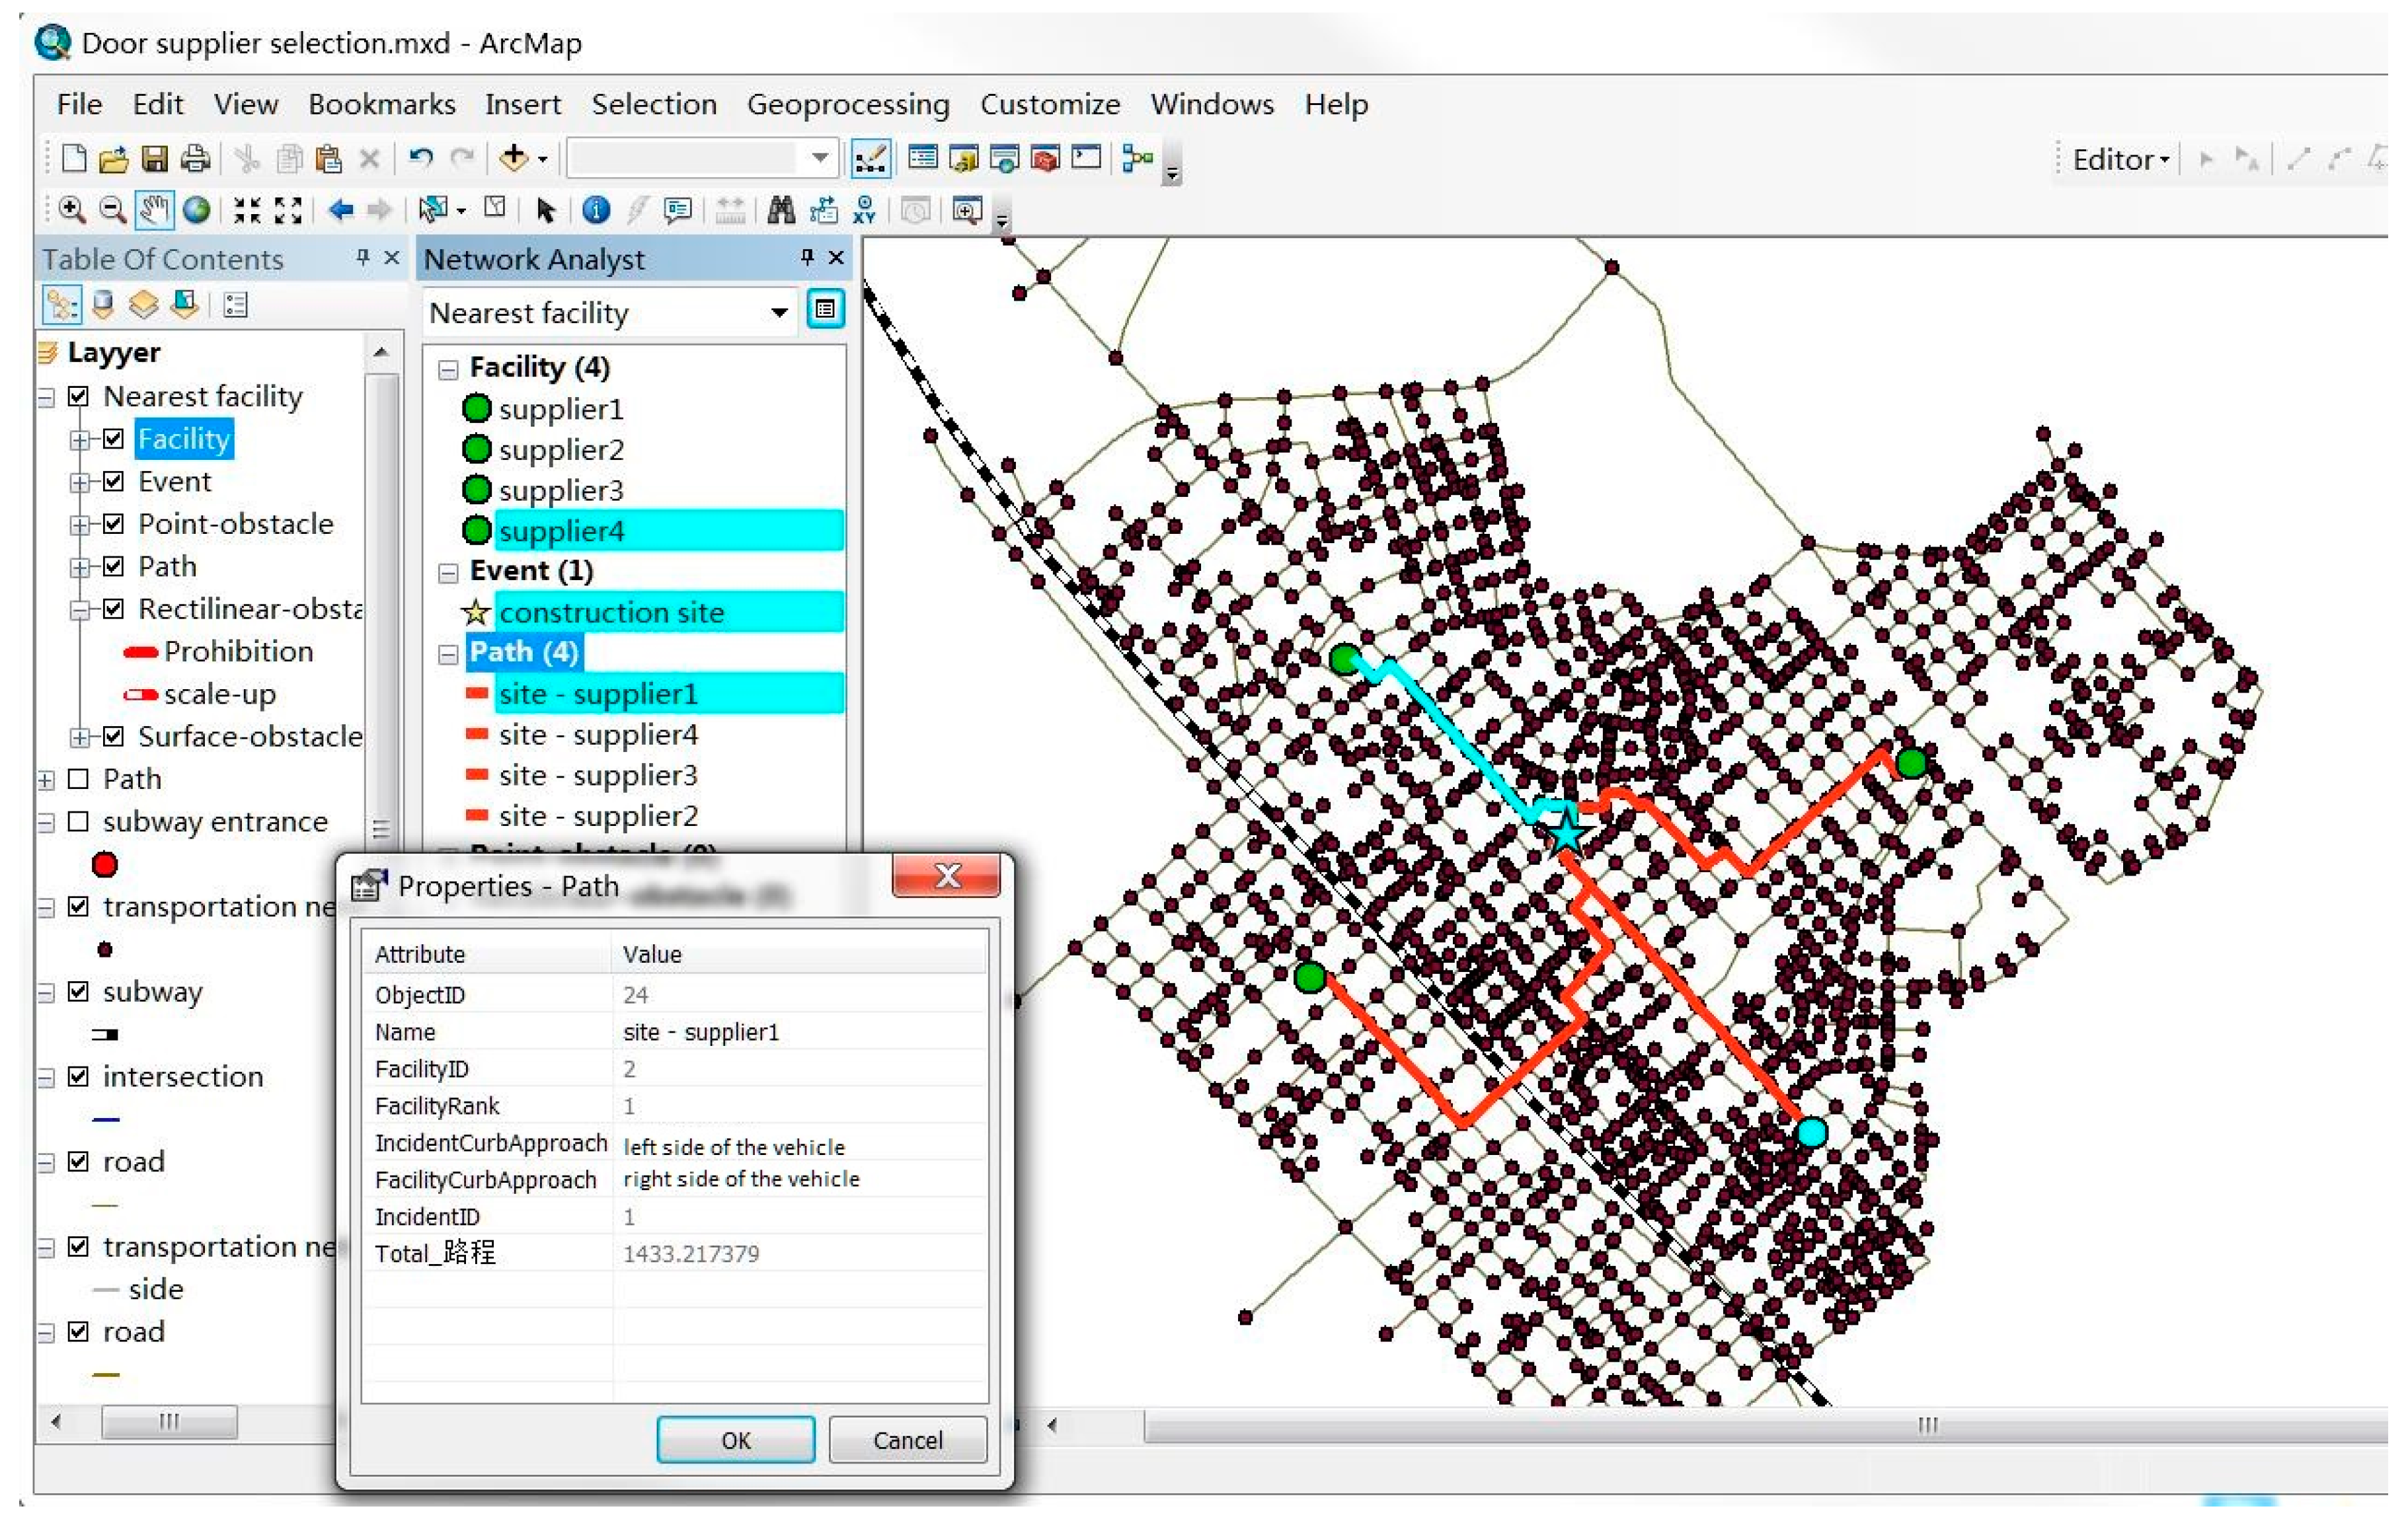Click Cancel in Properties dialog

pyautogui.click(x=907, y=1440)
